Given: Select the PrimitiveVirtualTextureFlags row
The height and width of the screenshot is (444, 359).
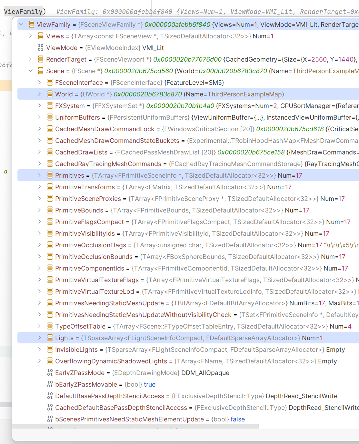Looking at the screenshot, I should pos(188,280).
